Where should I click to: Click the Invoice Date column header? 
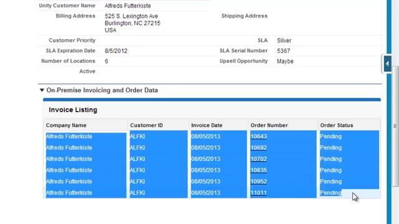207,125
